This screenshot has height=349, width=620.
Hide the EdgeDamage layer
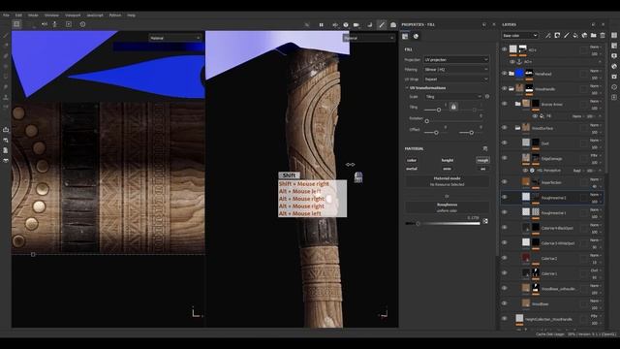click(504, 158)
